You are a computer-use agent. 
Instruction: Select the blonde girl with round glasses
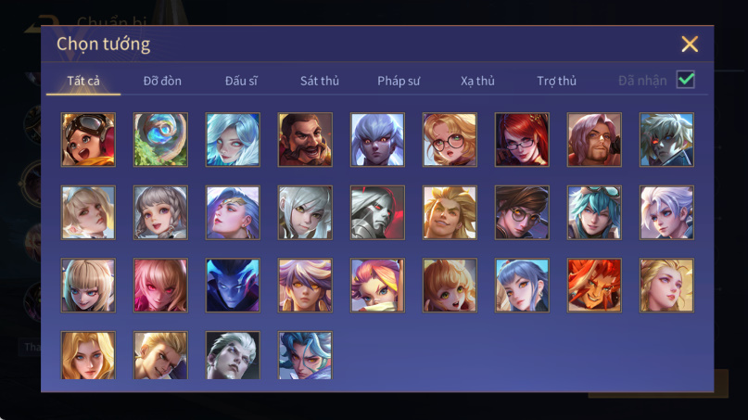[x=450, y=139]
